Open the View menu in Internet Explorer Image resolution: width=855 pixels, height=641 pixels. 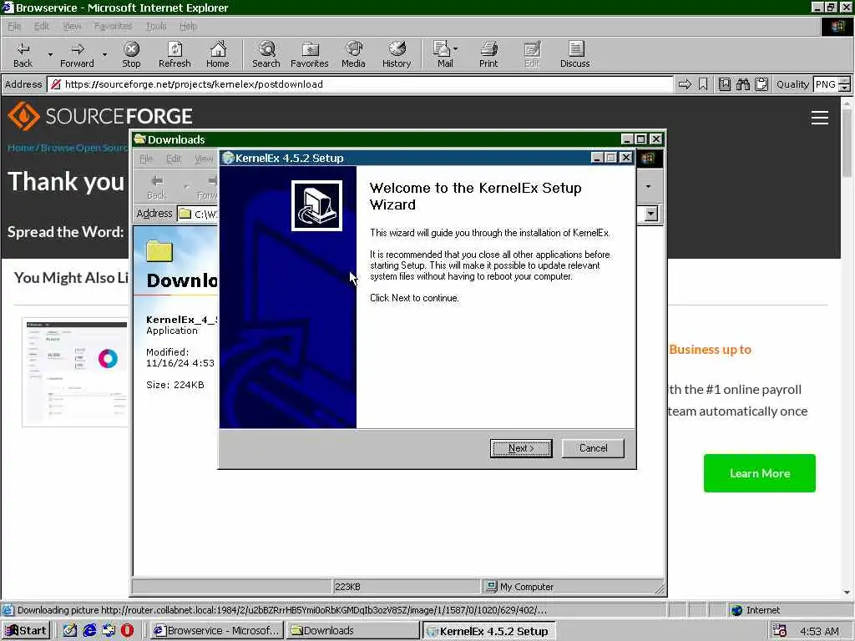tap(72, 26)
